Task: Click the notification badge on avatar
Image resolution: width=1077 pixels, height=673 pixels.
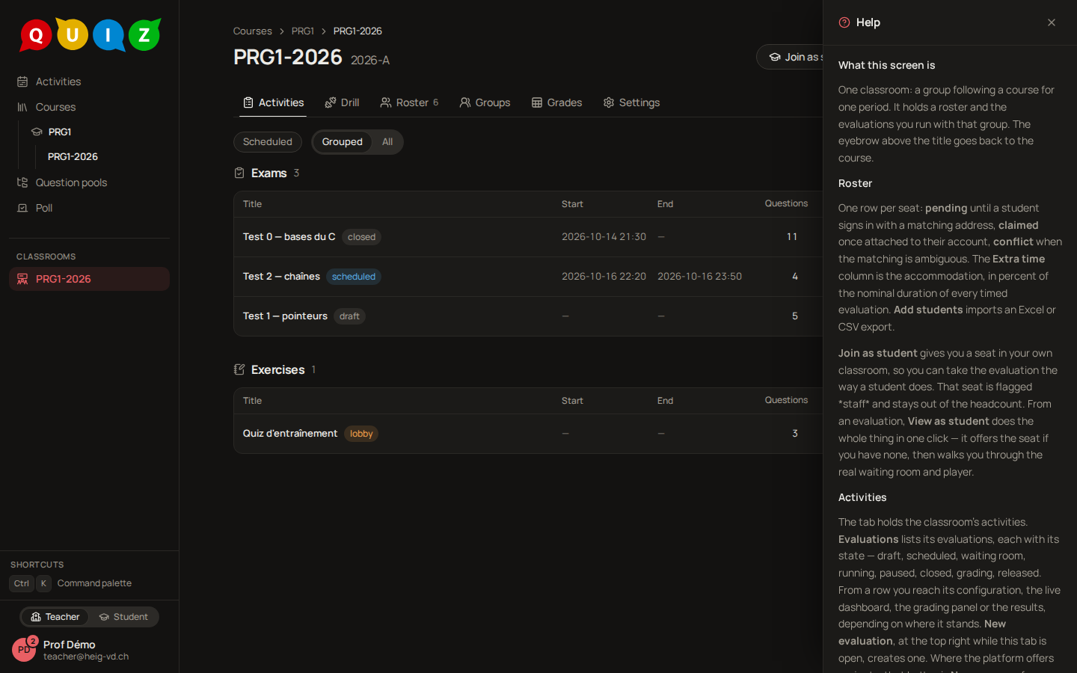Action: (x=33, y=641)
